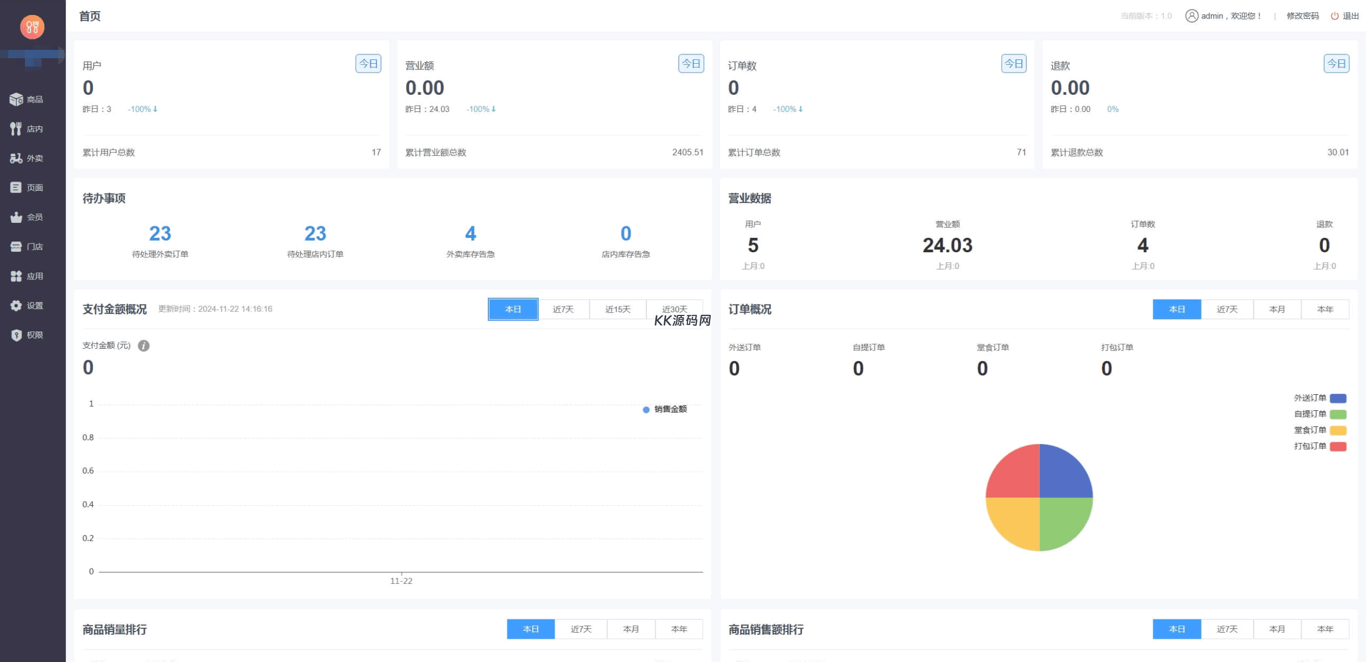1366x662 pixels.
Task: Click the 今日 tag on 订单数 card
Action: (x=1013, y=64)
